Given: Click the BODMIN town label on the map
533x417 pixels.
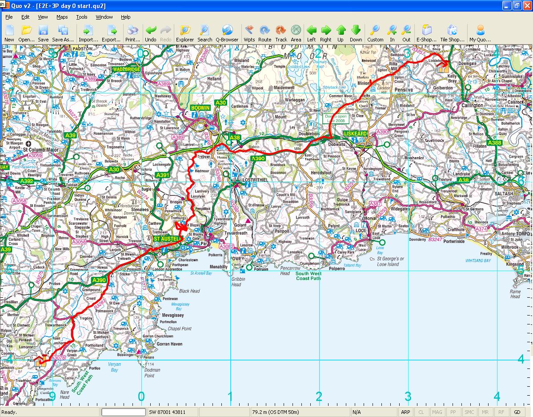Looking at the screenshot, I should coord(200,108).
